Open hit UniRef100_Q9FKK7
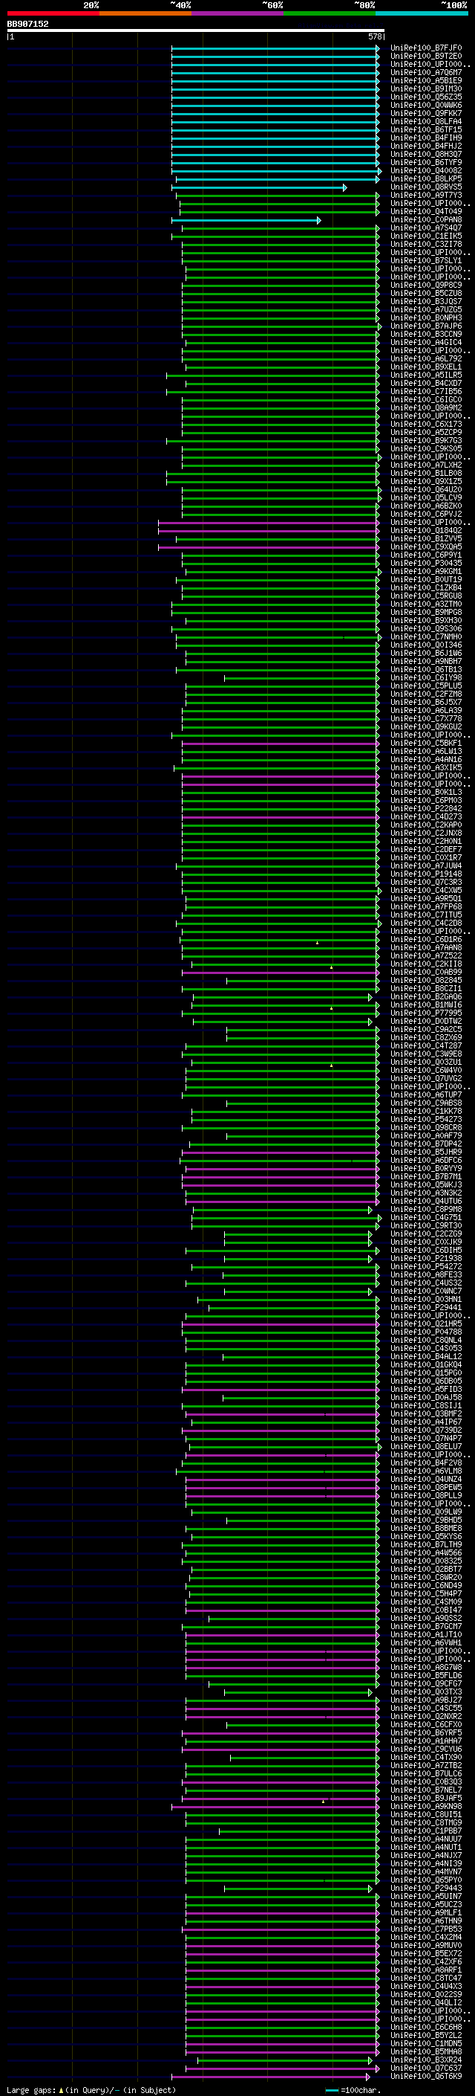This screenshot has width=475, height=2096. (x=425, y=113)
